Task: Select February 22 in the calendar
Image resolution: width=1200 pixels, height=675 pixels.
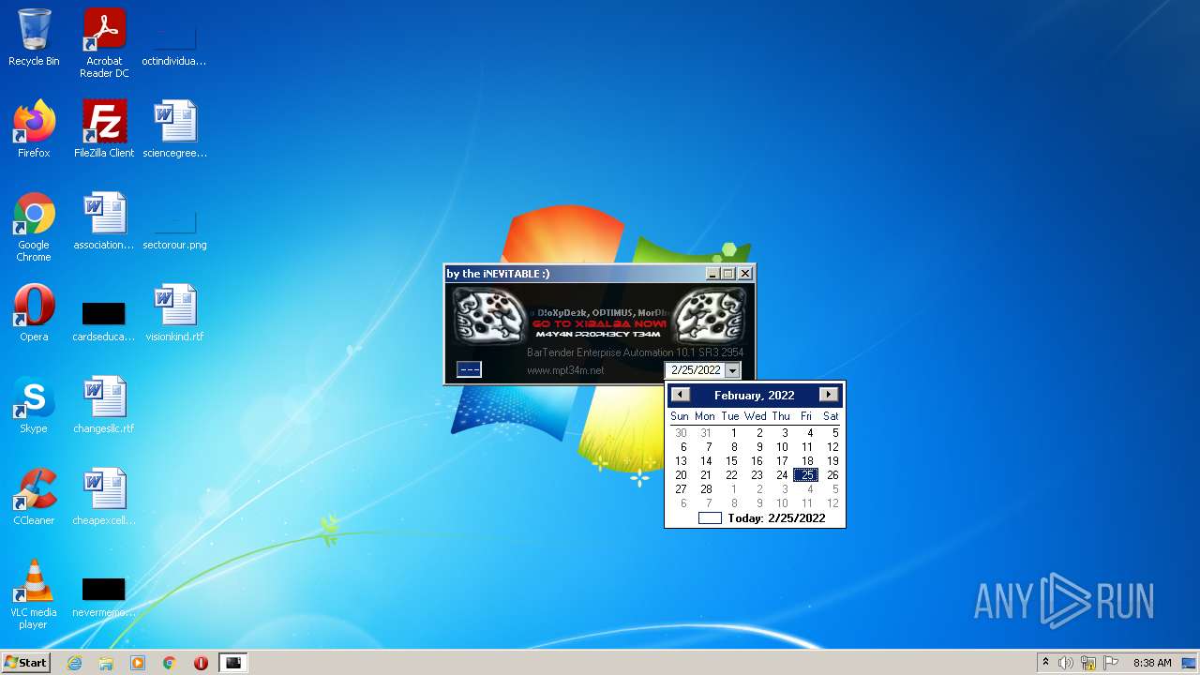Action: (731, 475)
